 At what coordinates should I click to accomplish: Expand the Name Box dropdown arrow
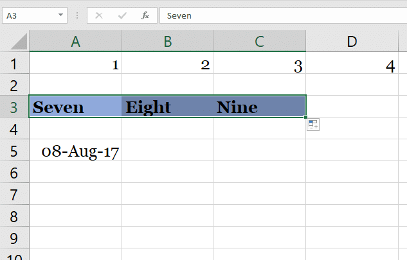click(x=60, y=15)
